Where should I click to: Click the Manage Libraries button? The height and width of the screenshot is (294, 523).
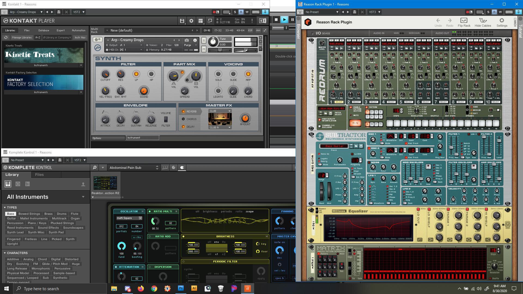(x=22, y=37)
